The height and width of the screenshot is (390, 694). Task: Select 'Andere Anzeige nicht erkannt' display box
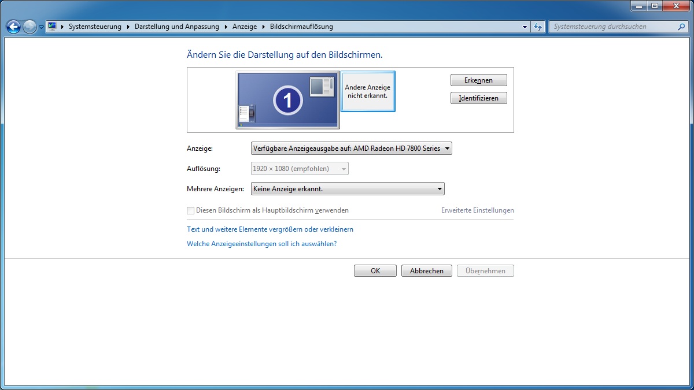pyautogui.click(x=368, y=91)
